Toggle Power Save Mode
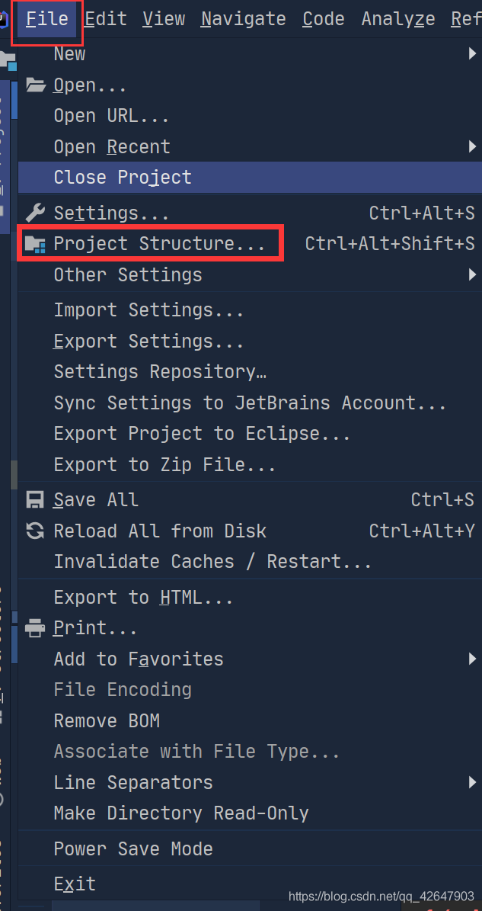The height and width of the screenshot is (911, 482). click(133, 848)
